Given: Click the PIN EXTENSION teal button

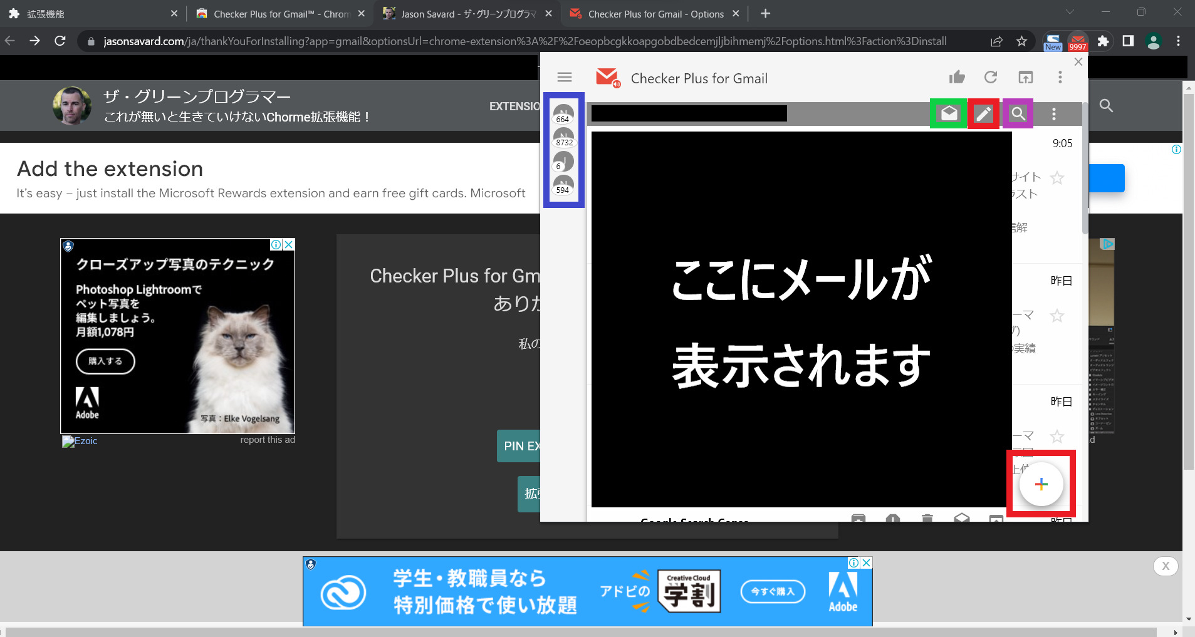Looking at the screenshot, I should coord(519,446).
